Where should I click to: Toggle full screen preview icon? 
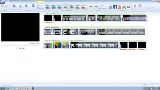click(x=38, y=43)
